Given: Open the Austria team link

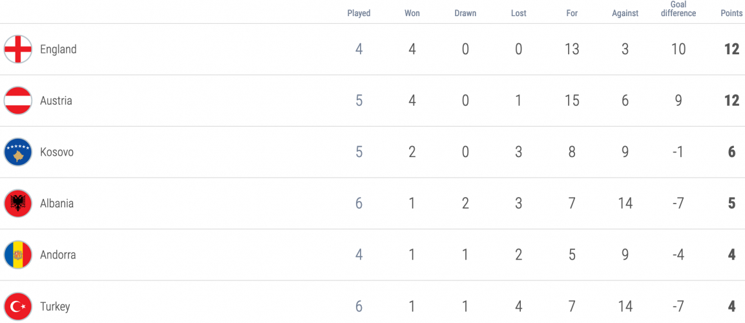Looking at the screenshot, I should click(56, 101).
